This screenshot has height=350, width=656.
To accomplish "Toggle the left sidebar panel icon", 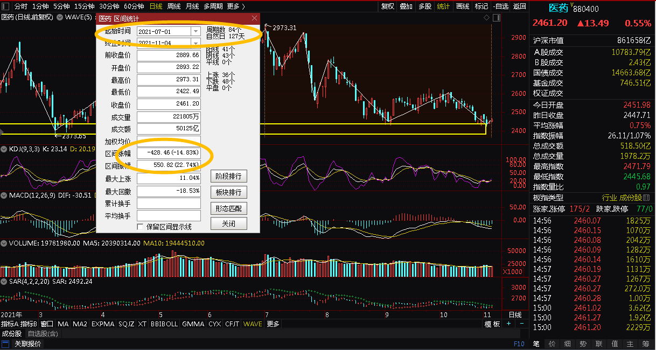I will [5, 6].
